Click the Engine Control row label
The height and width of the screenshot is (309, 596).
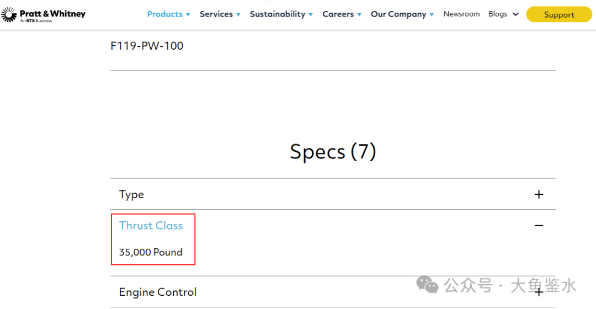(x=158, y=292)
